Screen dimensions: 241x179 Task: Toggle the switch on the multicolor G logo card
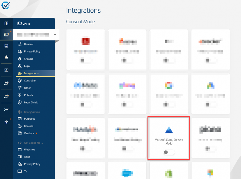pos(169,104)
